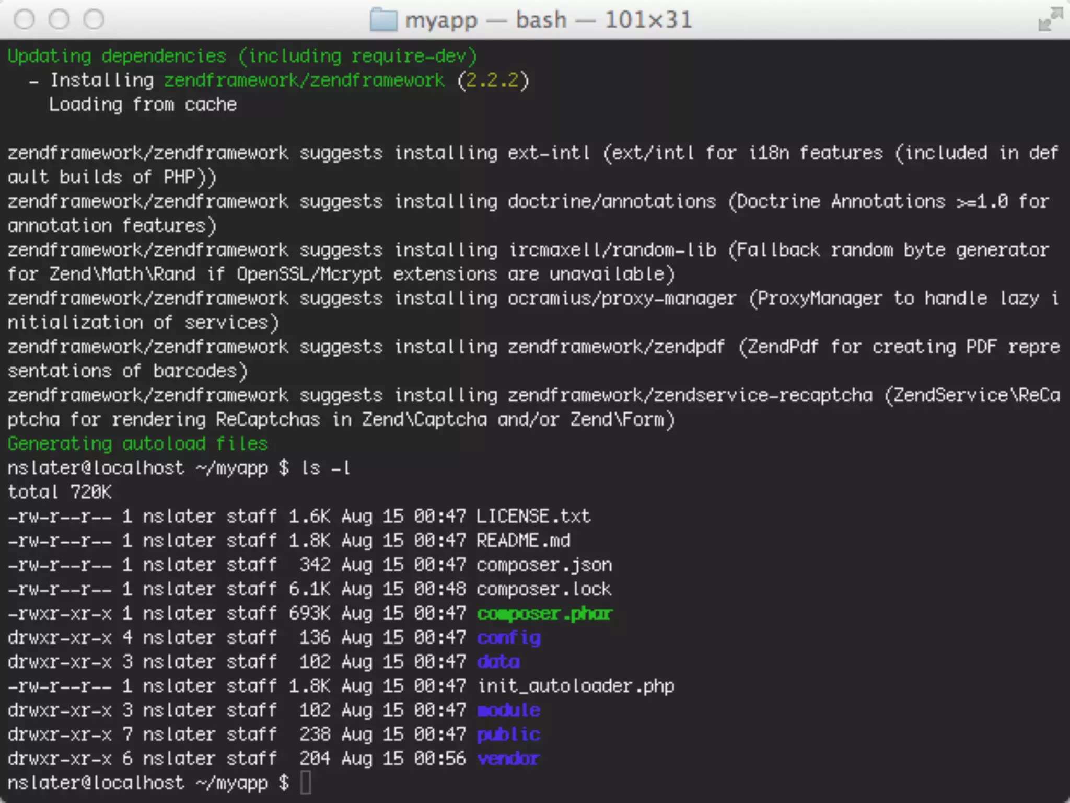Click composer.lock in the file listing
Image resolution: width=1070 pixels, height=803 pixels.
point(544,589)
